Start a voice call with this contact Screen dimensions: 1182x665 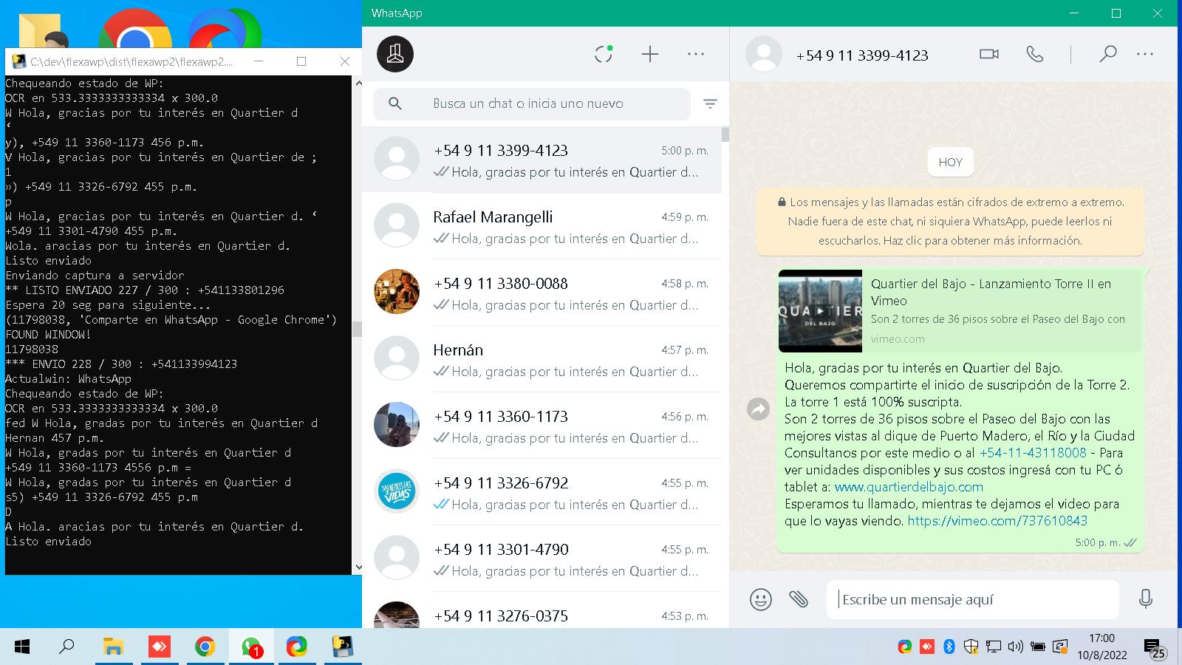[1035, 54]
